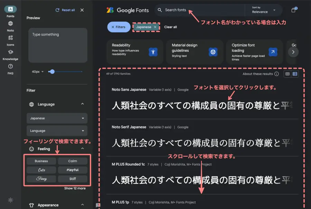
Task: Open the shopping bag showing 1 item
Action: point(293,10)
